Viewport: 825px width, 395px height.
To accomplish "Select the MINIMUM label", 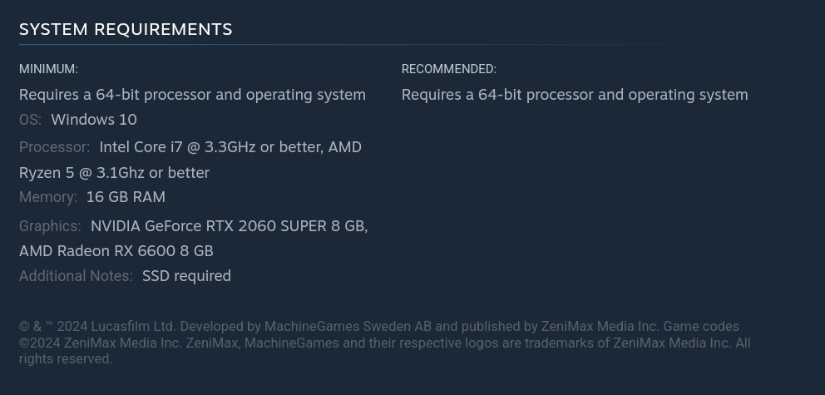I will 48,69.
